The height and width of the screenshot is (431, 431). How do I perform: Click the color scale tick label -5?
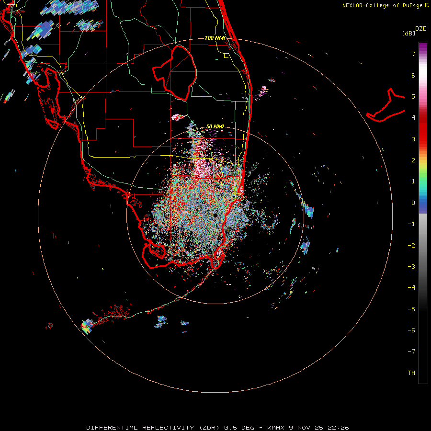411,309
